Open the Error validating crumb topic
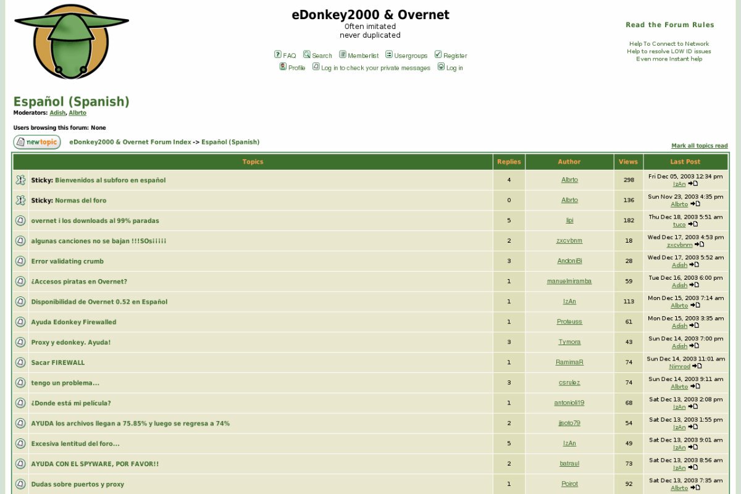Viewport: 741px width, 494px height. tap(67, 261)
